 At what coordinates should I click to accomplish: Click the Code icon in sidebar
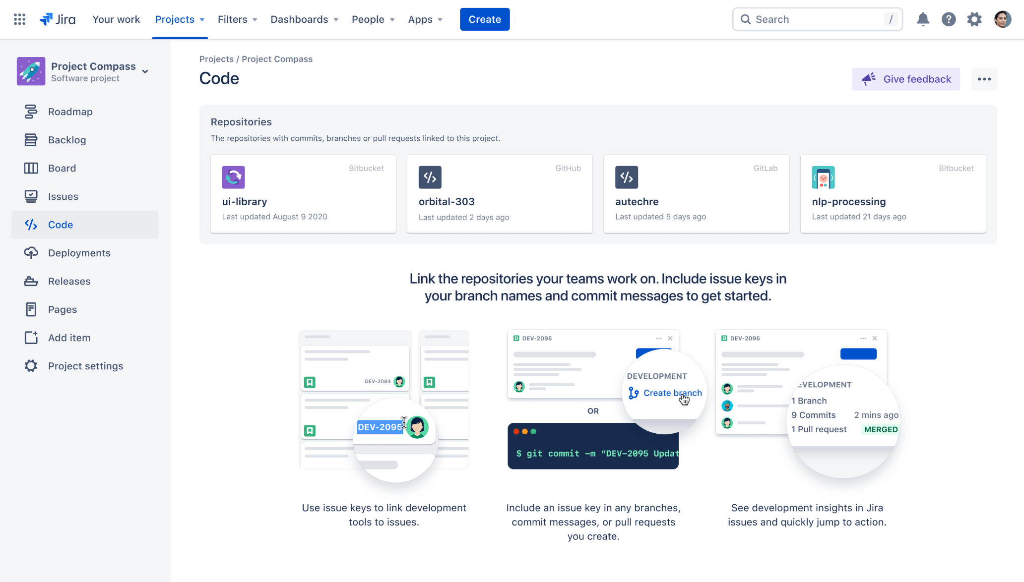pos(31,224)
